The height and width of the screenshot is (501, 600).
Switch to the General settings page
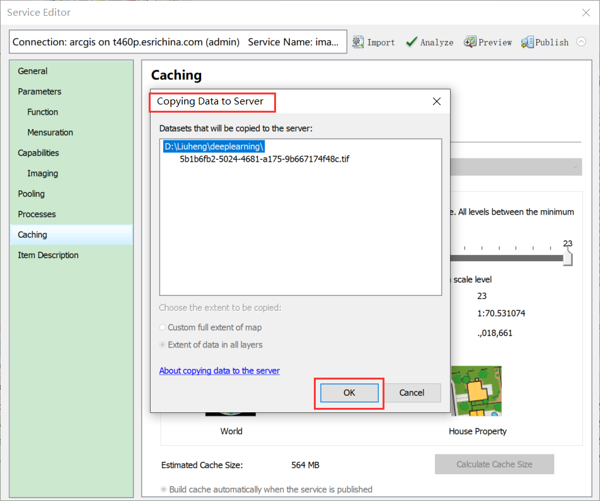coord(33,70)
